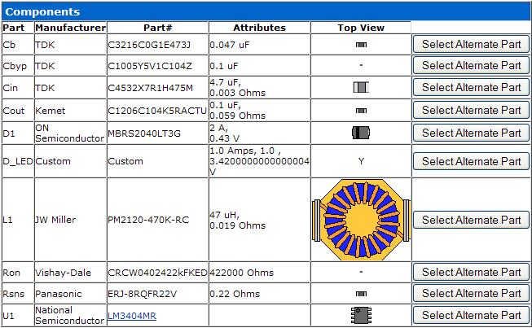Click the Rsns resistor top view icon

point(361,294)
